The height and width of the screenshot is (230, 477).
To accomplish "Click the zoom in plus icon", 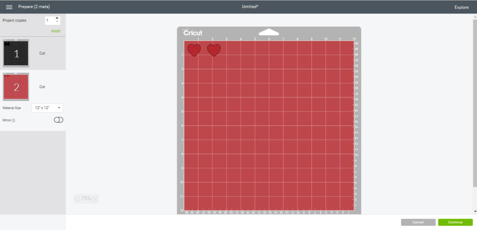I will point(95,199).
